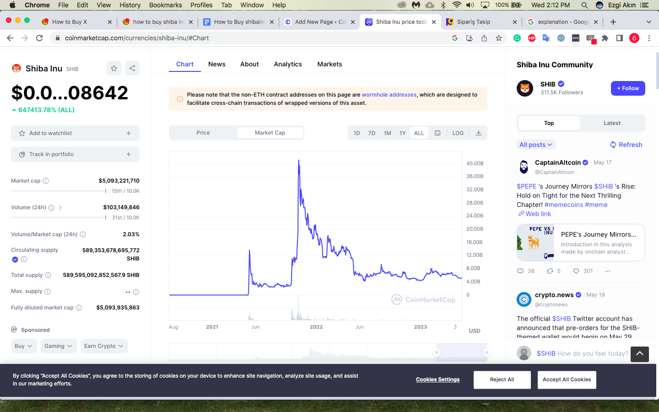659x412 pixels.
Task: Expand the Volume (24h) details arrow
Action: (60, 208)
